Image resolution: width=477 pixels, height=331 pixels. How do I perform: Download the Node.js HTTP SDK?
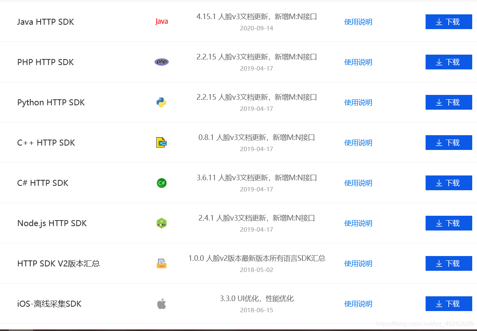pos(449,223)
